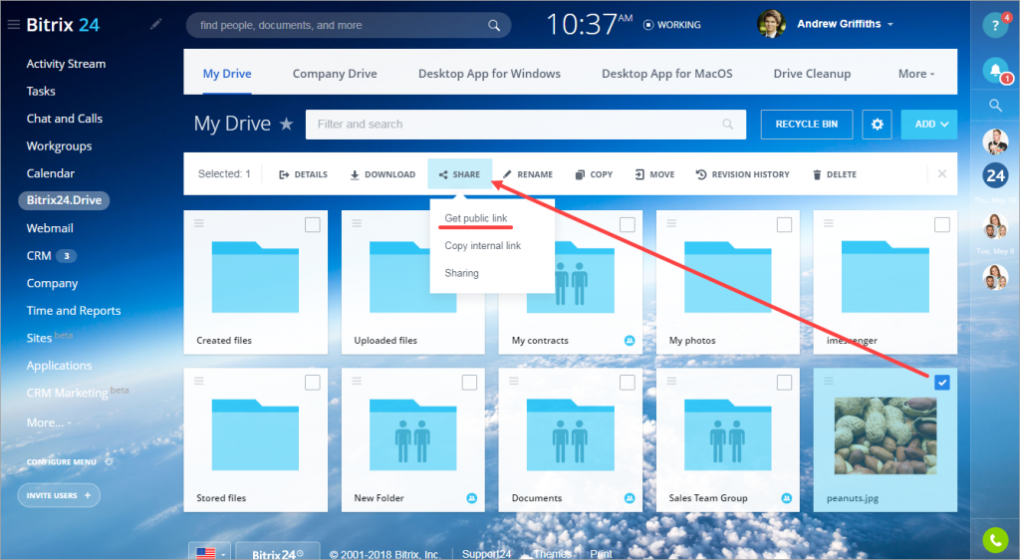This screenshot has width=1020, height=560.
Task: Select the Documents folder checkbox
Action: 628,383
